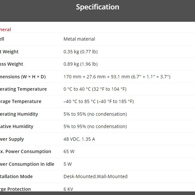Click the red General section label
The height and width of the screenshot is (195, 195).
[6, 30]
